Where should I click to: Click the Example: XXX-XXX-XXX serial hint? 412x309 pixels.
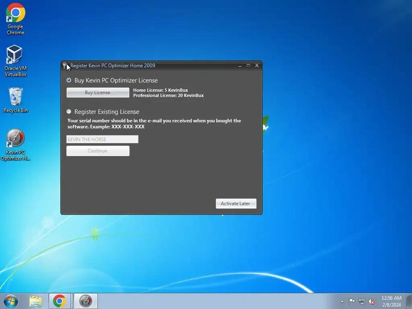click(x=117, y=127)
